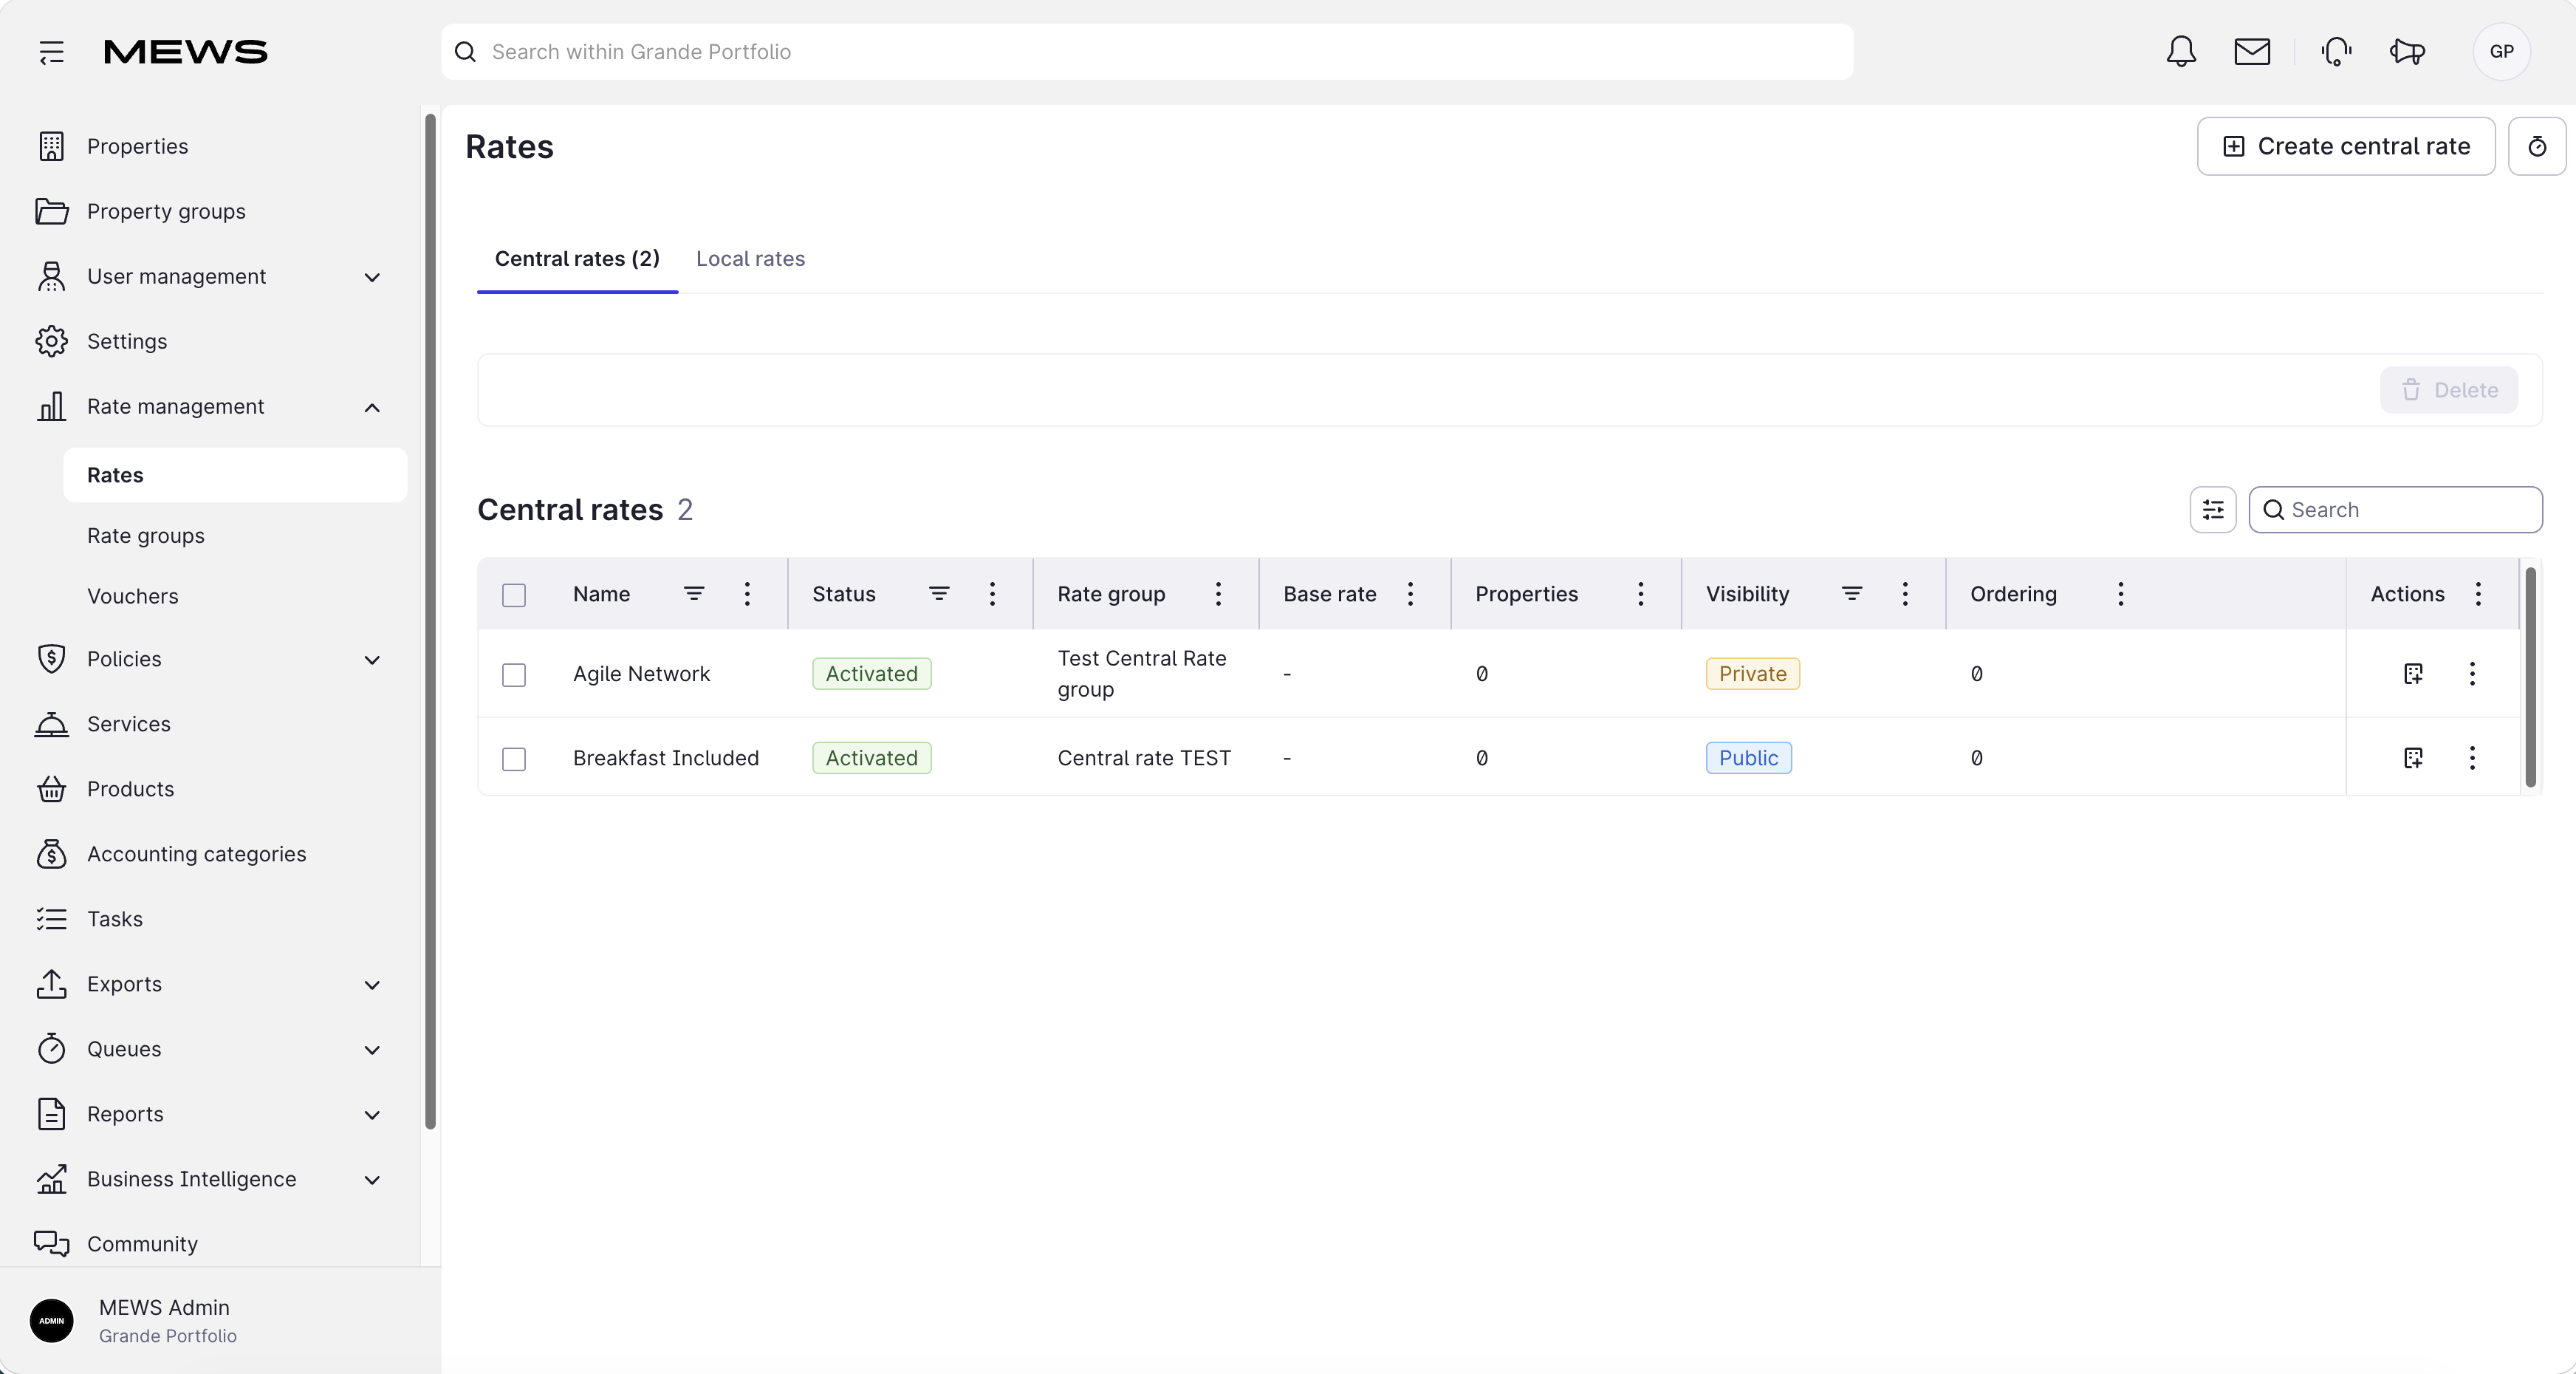Expand the User management menu
Viewport: 2576px width, 1374px height.
coord(208,277)
